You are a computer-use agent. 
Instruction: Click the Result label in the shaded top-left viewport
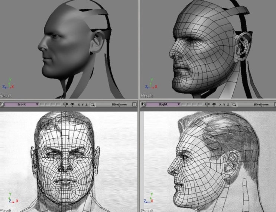click(6, 96)
